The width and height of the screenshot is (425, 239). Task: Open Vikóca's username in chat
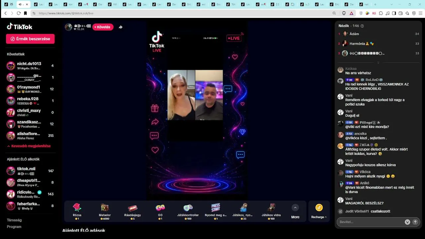[365, 172]
